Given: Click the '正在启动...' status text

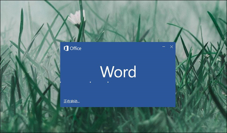Looking at the screenshot, I should pyautogui.click(x=72, y=101).
